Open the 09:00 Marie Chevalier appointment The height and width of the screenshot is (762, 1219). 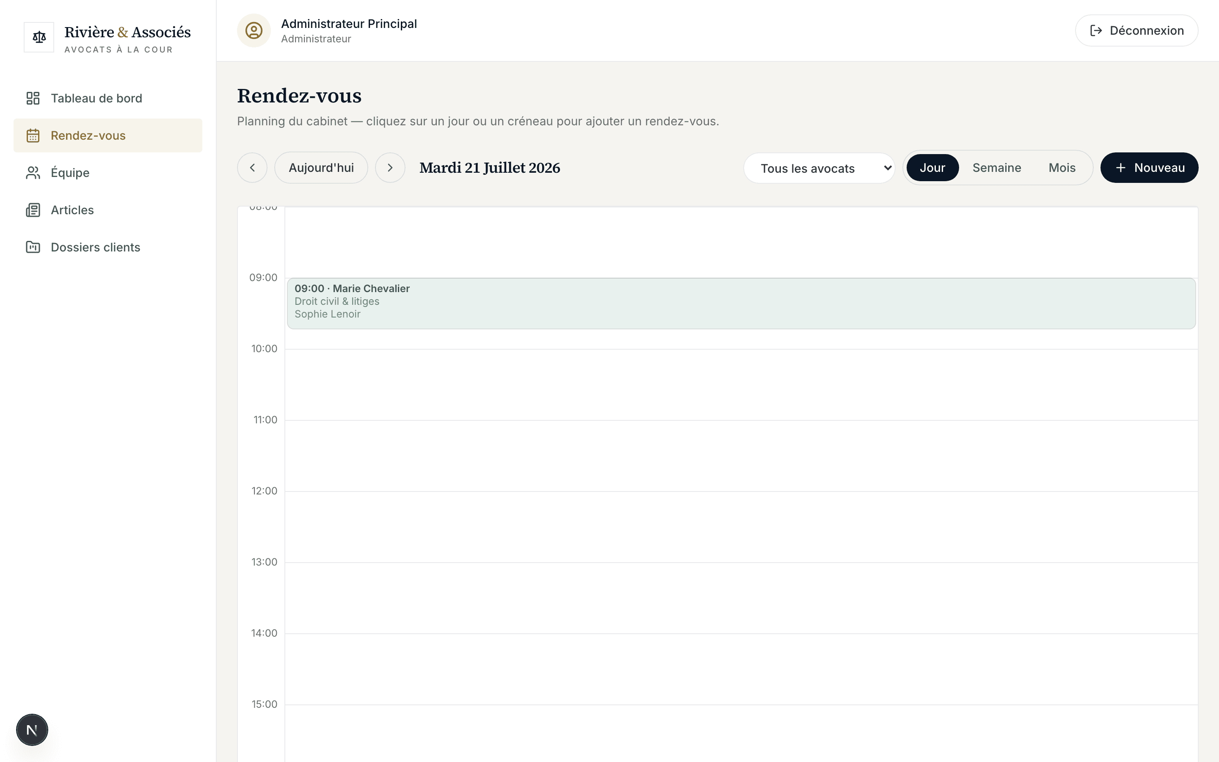tap(742, 304)
